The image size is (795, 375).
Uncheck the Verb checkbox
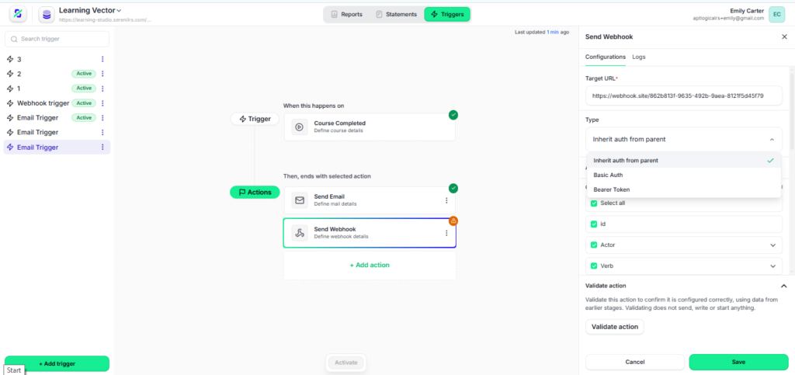[594, 266]
